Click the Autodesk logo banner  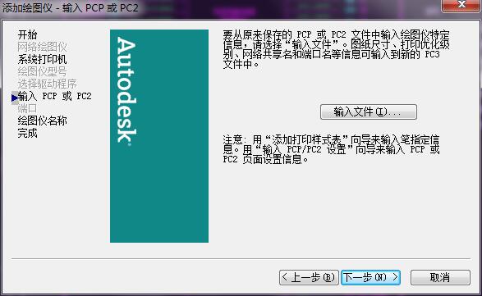(159, 136)
